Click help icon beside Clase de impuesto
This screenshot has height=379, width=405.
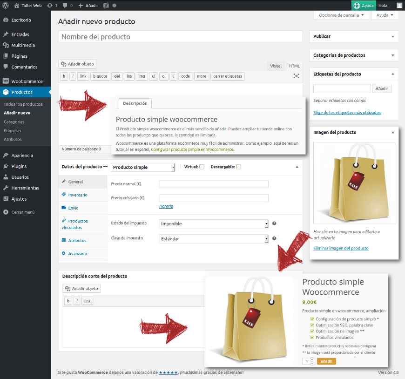(x=274, y=238)
